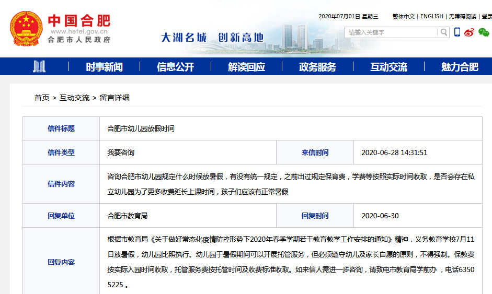Click the 大湖名城 创新高地 slogan banner
This screenshot has height=294, width=492.
click(212, 38)
